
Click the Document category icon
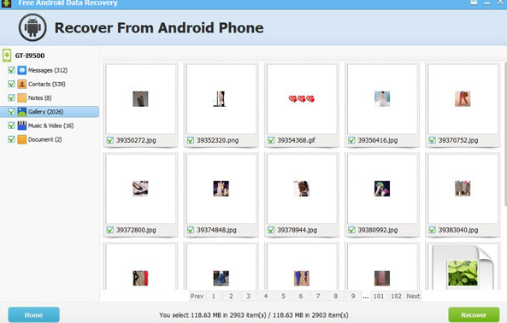coord(22,139)
